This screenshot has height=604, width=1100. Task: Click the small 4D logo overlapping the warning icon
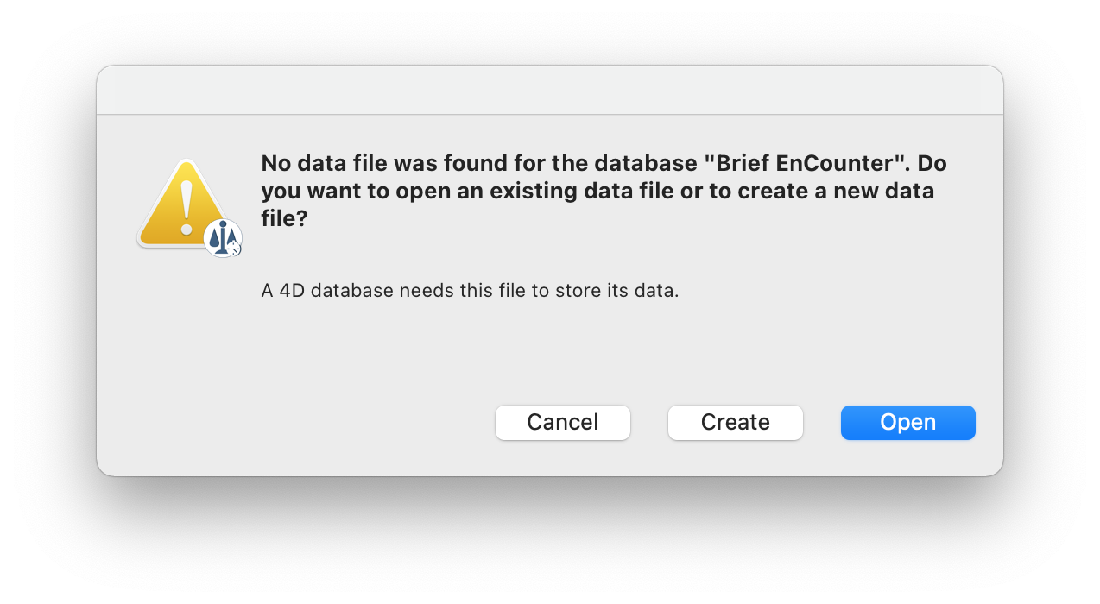pyautogui.click(x=224, y=238)
